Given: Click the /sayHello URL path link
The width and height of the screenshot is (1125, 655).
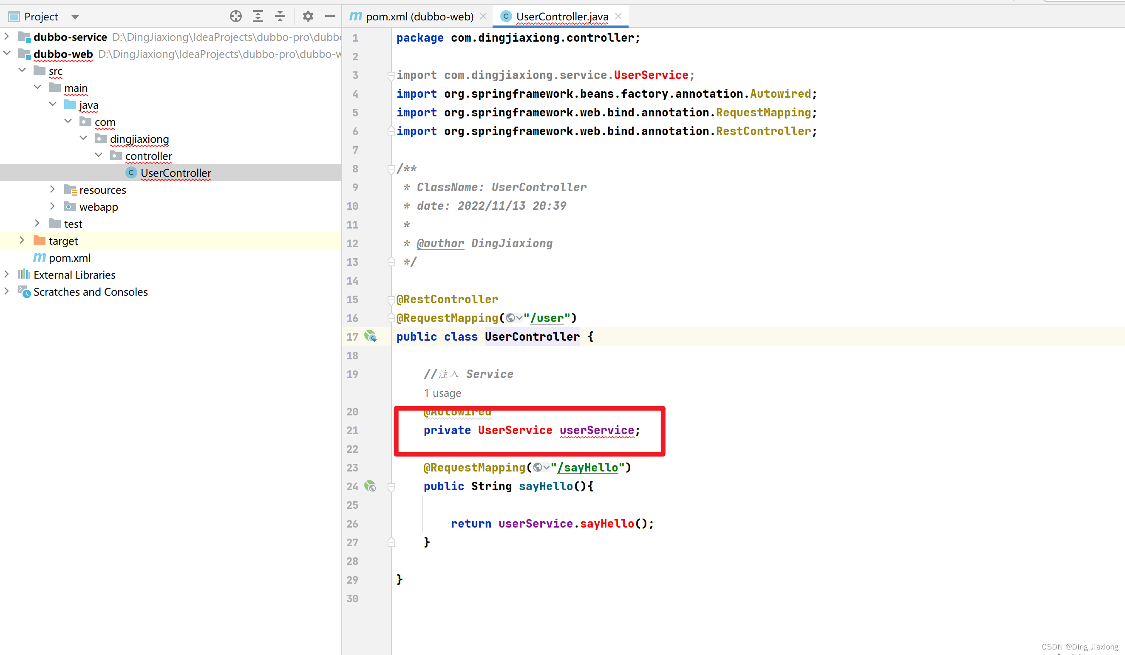Looking at the screenshot, I should tap(588, 467).
